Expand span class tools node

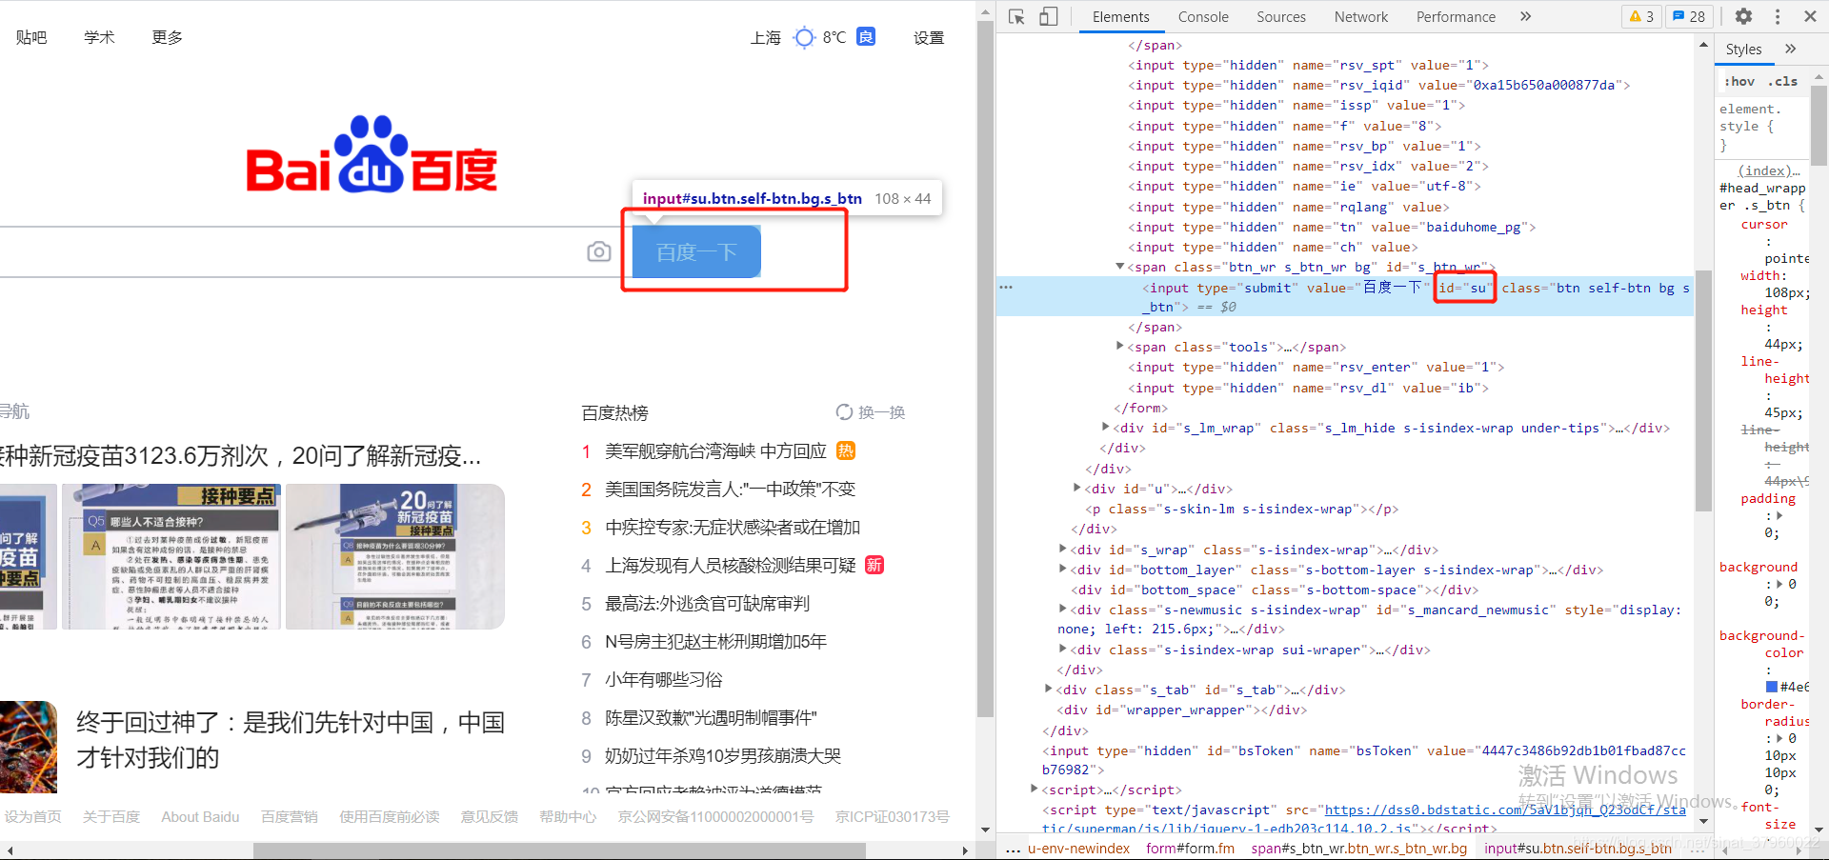1120,347
